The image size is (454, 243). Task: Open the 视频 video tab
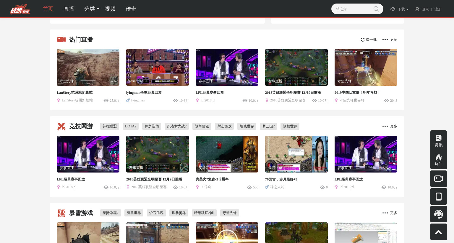coord(110,9)
